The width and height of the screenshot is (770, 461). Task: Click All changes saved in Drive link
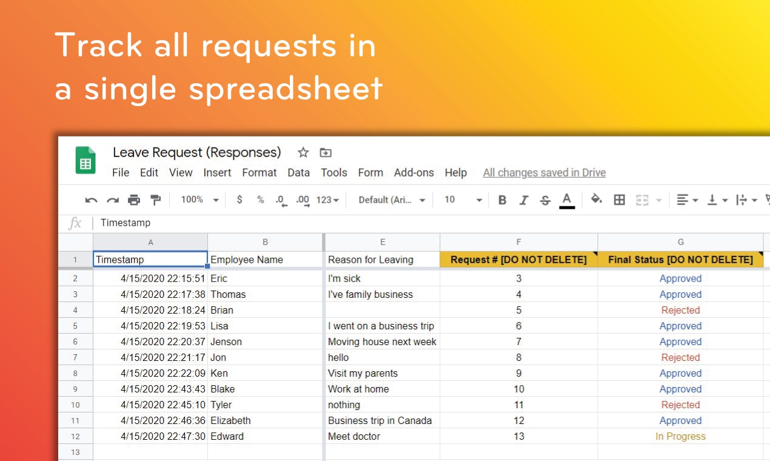click(544, 173)
